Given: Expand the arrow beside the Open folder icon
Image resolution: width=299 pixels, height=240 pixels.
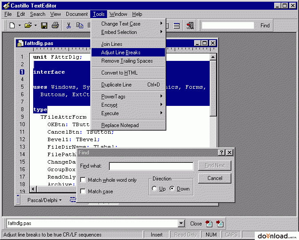Looking at the screenshot, I should tap(35, 25).
